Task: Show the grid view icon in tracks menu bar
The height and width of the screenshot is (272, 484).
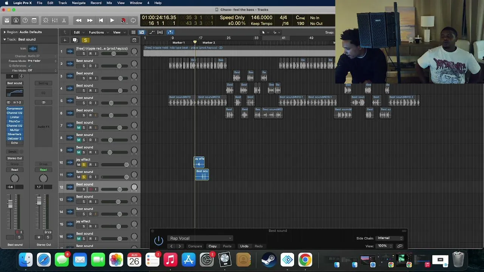Action: click(133, 32)
